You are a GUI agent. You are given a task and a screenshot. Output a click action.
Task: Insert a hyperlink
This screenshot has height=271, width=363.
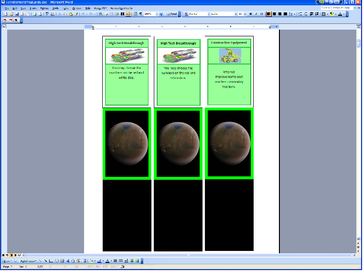(100, 14)
